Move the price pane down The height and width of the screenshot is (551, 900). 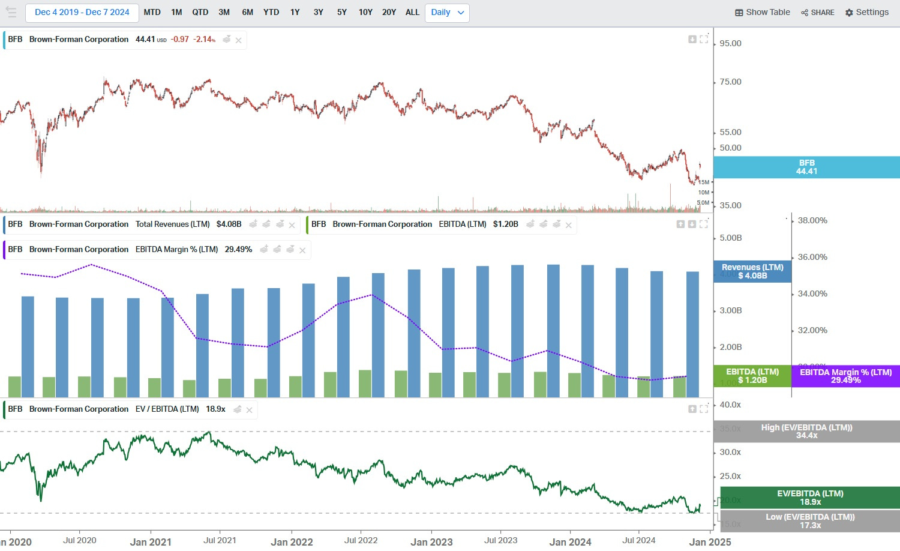692,39
